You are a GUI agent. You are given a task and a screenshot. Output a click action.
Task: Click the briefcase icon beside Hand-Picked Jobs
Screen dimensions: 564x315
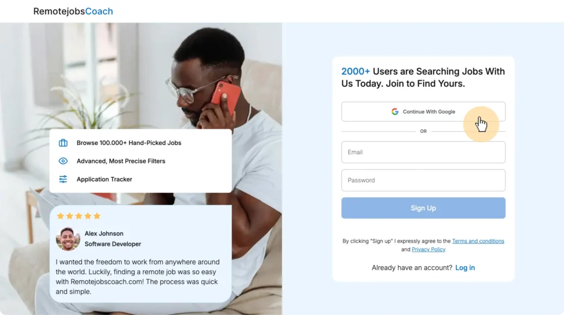[x=63, y=142]
